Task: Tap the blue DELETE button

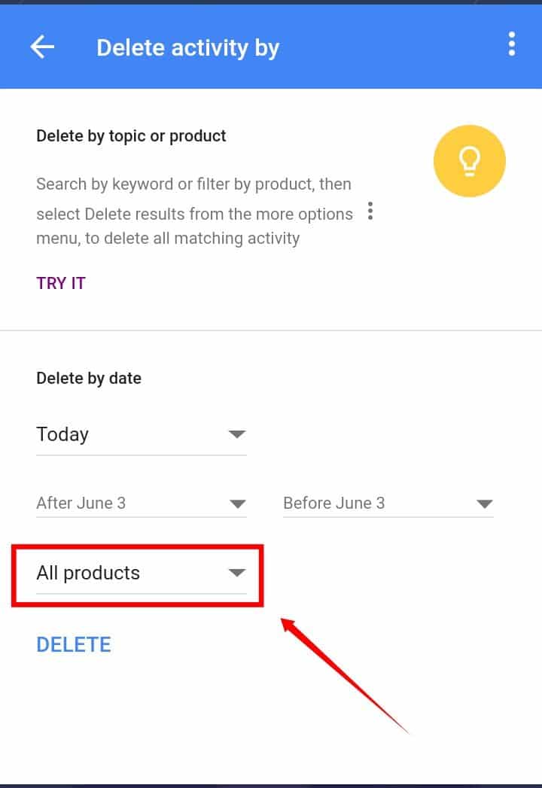Action: [74, 644]
